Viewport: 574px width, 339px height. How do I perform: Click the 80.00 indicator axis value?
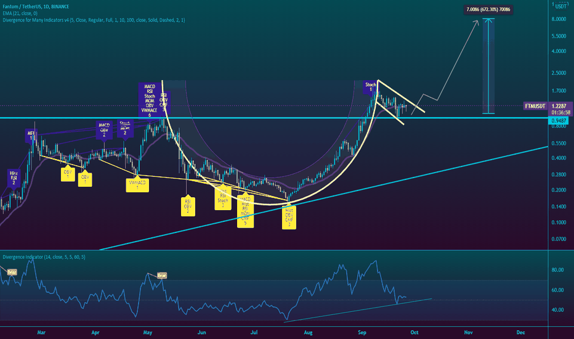557,270
